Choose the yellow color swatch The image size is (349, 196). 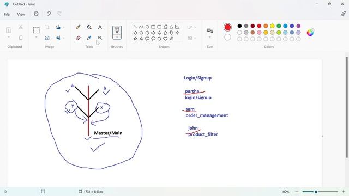(272, 26)
